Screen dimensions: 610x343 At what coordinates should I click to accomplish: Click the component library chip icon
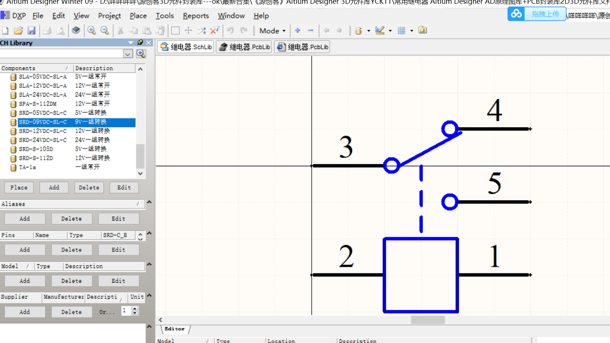76,31
